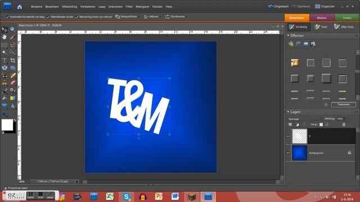
Task: Select the Clone Stamp tool
Action: pos(4,83)
